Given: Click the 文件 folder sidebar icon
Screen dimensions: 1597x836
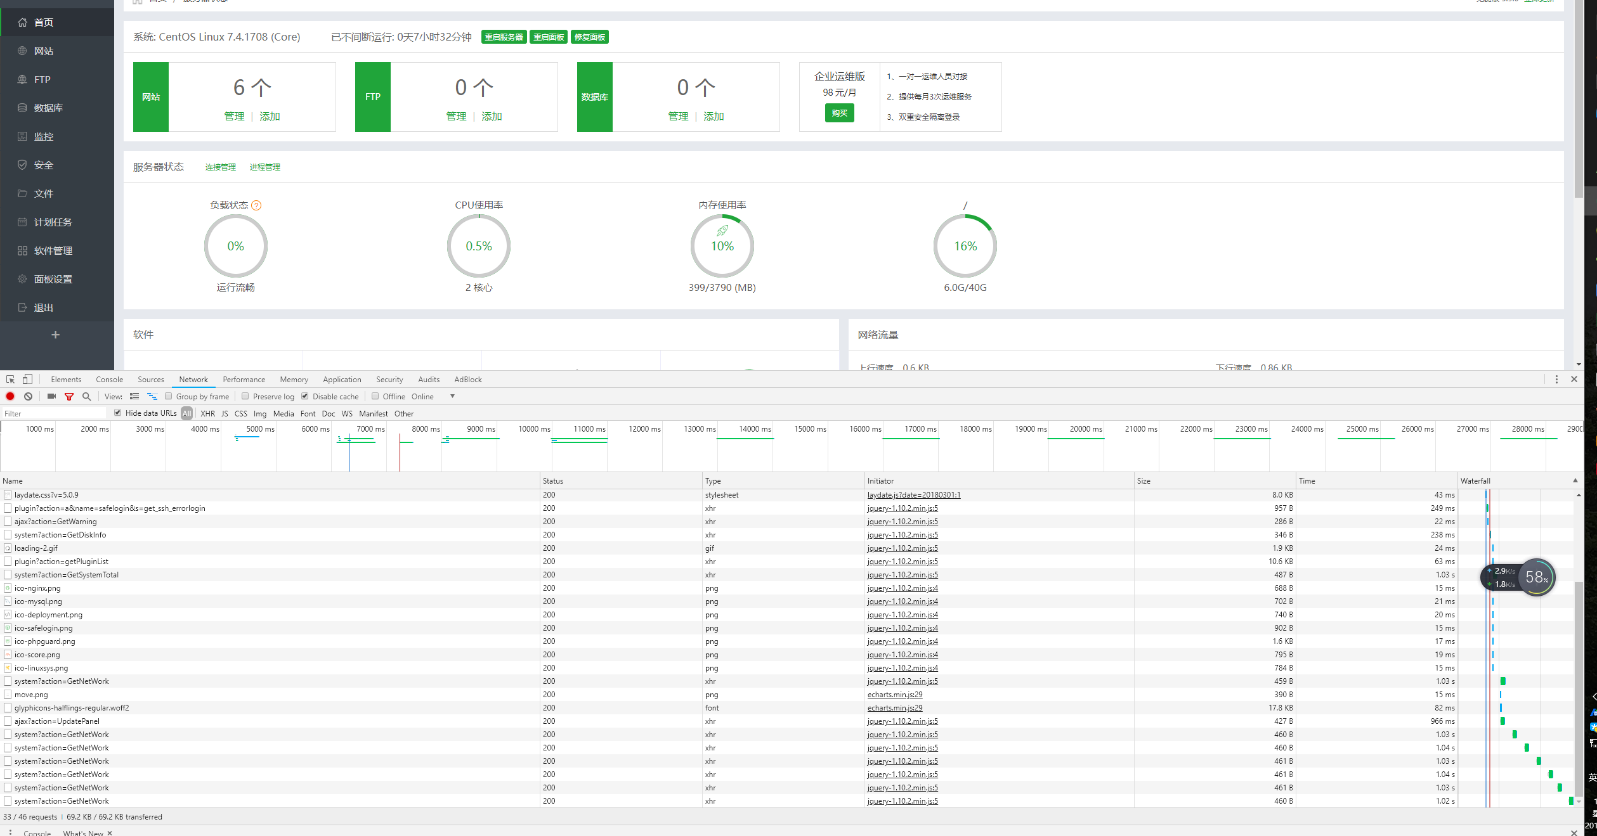Looking at the screenshot, I should (22, 193).
